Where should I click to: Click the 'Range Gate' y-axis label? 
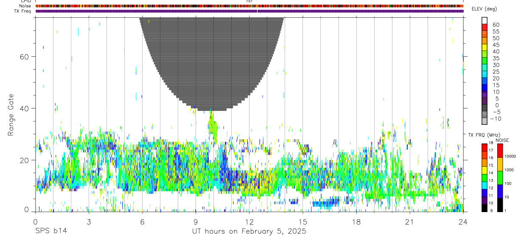pyautogui.click(x=11, y=115)
